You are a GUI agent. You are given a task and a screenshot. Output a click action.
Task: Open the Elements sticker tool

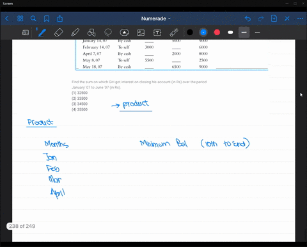point(124,33)
